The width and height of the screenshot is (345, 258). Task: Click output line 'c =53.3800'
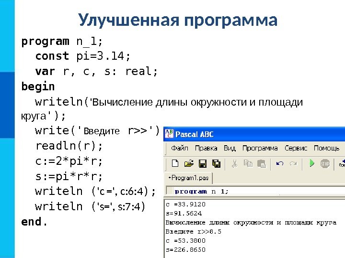coord(185,241)
